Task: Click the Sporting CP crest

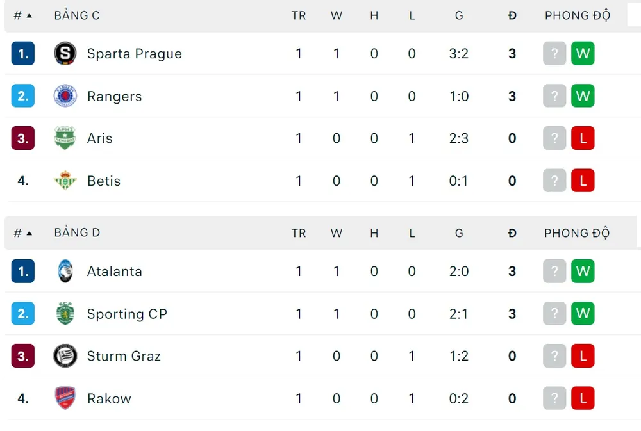Action: point(65,314)
